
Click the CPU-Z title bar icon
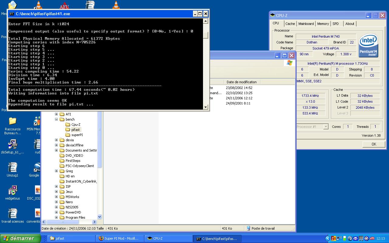[273, 15]
